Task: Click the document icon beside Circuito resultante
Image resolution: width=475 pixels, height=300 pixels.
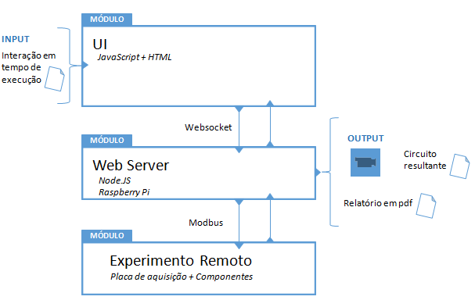Action: point(459,166)
